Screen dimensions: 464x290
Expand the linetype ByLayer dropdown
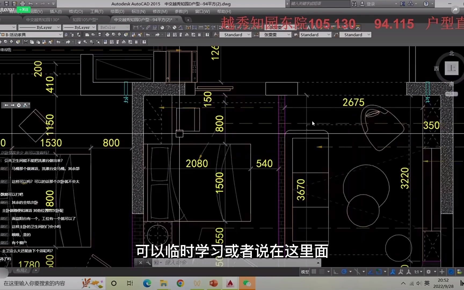[58, 27]
